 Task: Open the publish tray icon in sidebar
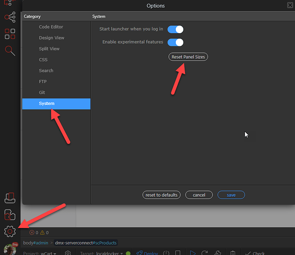click(10, 198)
